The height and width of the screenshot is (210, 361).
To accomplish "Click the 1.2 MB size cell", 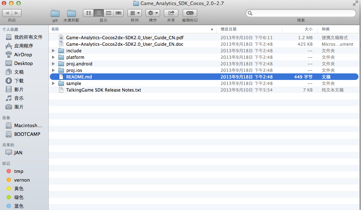I will [305, 38].
